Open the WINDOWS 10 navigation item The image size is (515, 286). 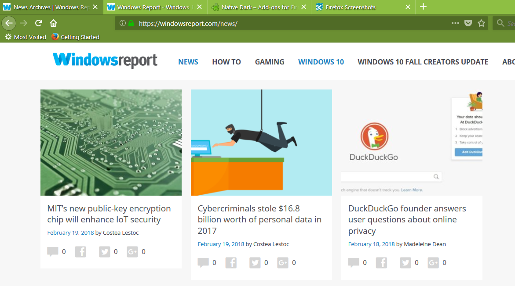click(x=321, y=62)
